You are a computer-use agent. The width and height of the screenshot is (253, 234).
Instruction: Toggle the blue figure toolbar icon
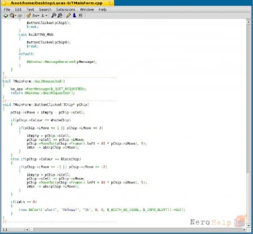[74, 15]
